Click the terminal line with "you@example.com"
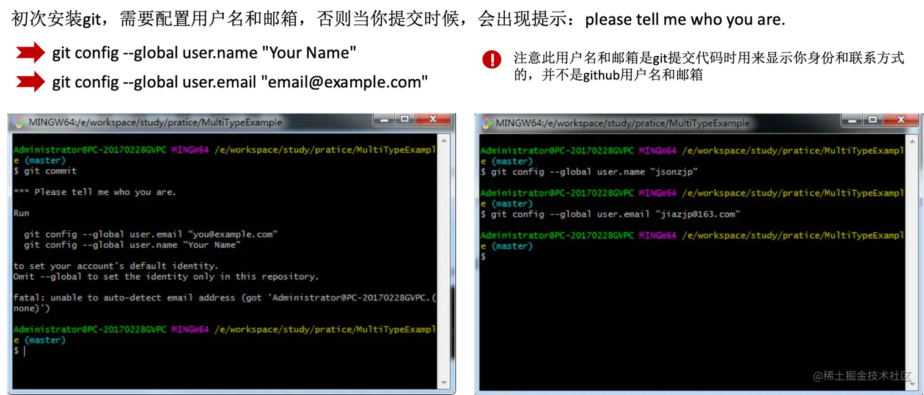This screenshot has width=924, height=395. (150, 234)
